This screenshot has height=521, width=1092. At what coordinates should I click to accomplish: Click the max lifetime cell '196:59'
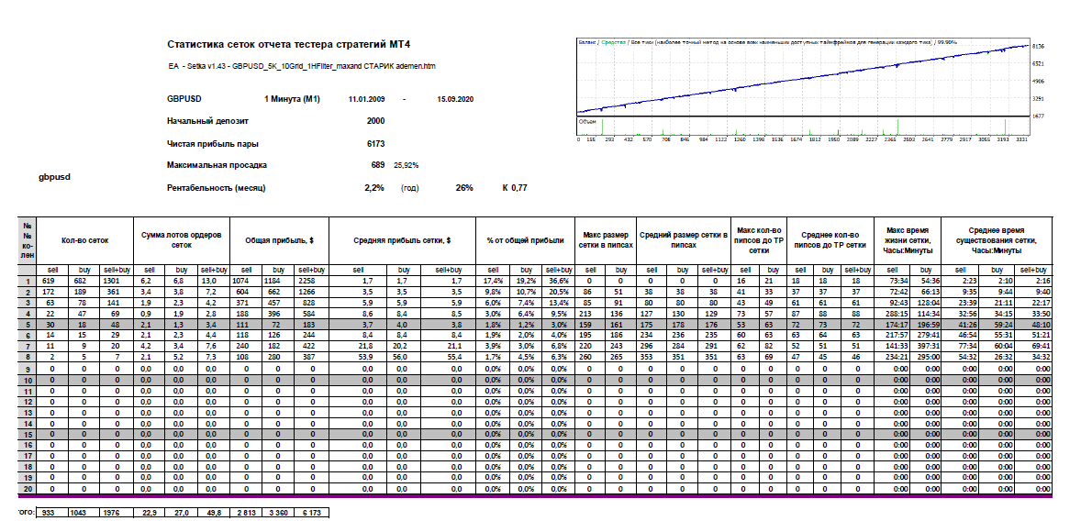pyautogui.click(x=924, y=323)
